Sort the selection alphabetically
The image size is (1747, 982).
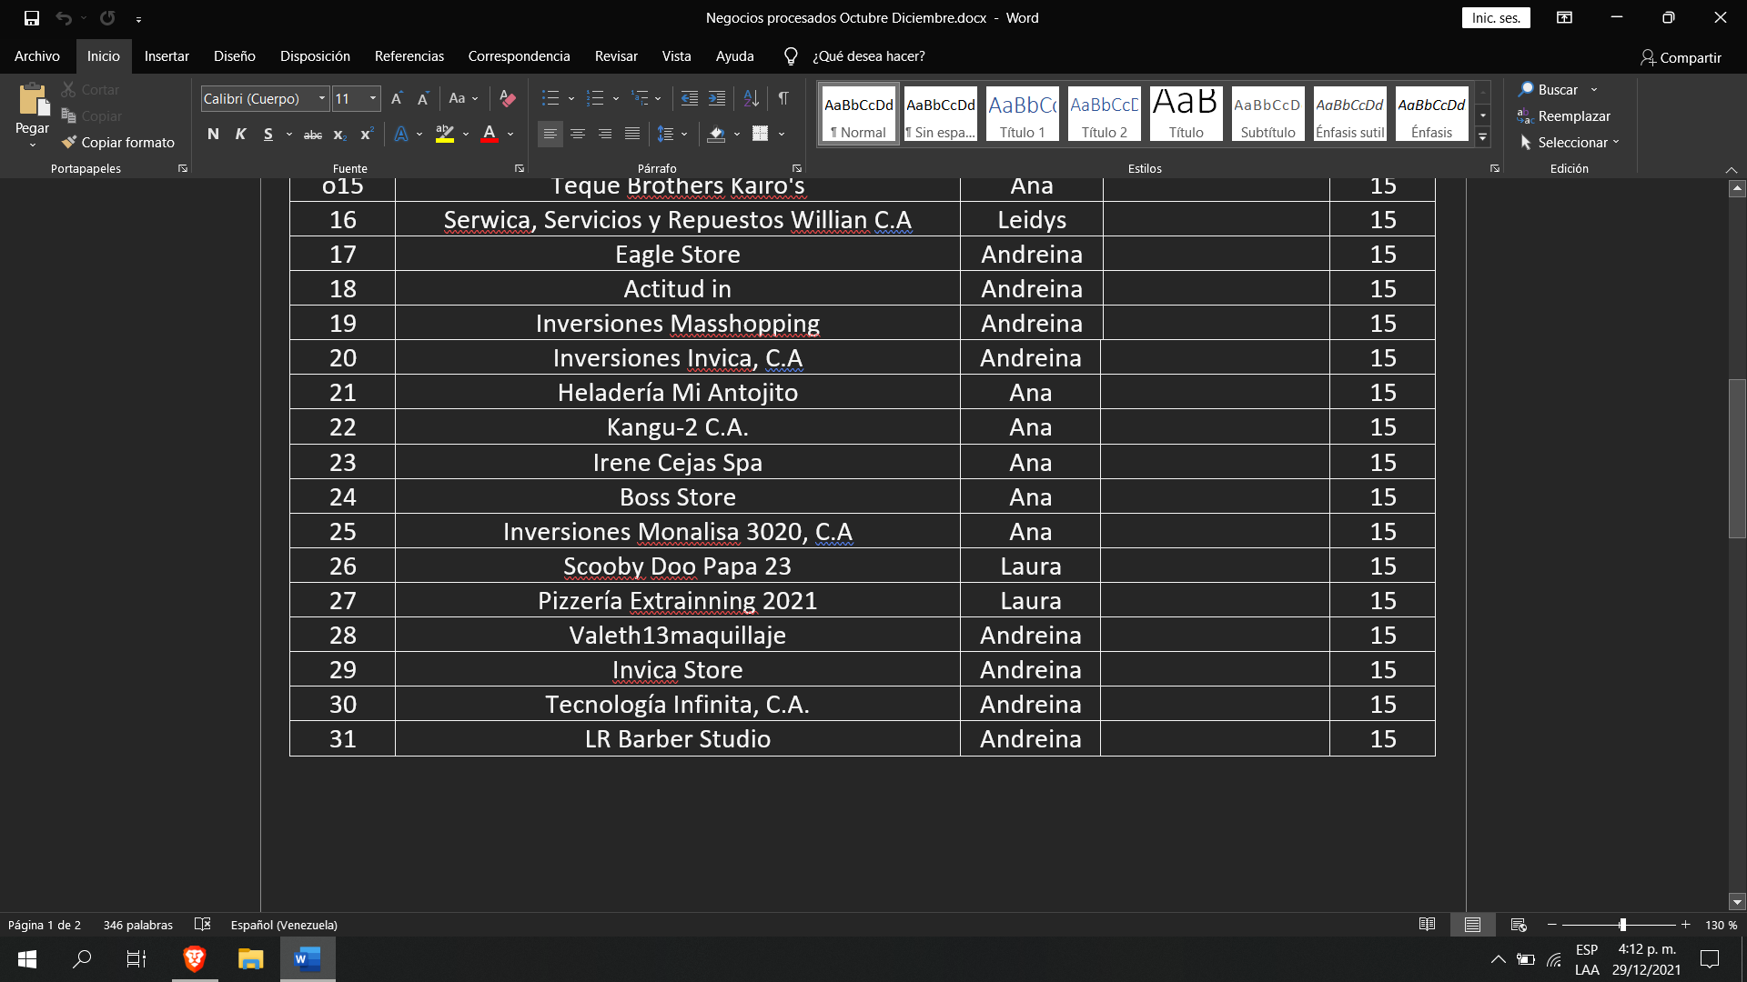point(752,98)
